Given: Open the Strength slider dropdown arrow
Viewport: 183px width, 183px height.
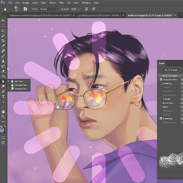Looking at the screenshot, I should pos(79,9).
